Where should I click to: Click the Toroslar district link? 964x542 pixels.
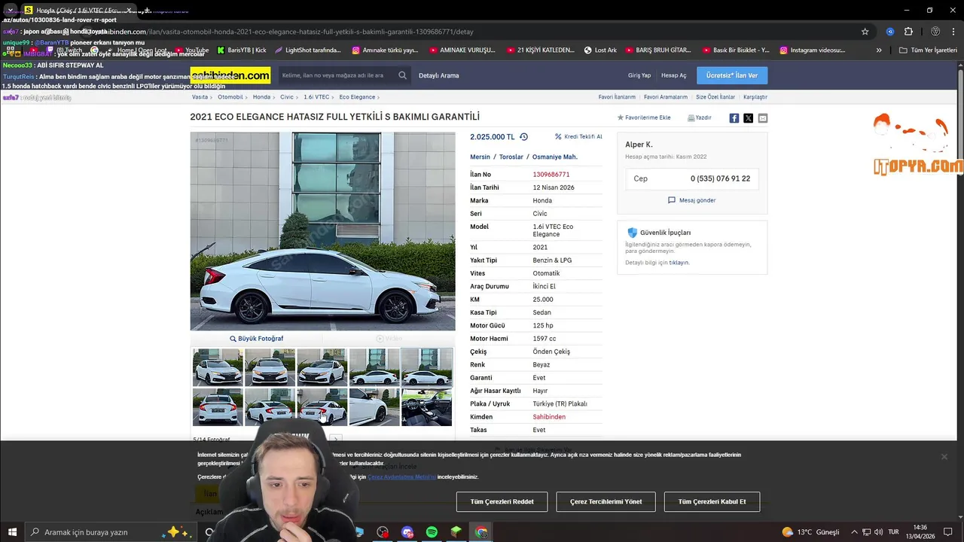(511, 157)
